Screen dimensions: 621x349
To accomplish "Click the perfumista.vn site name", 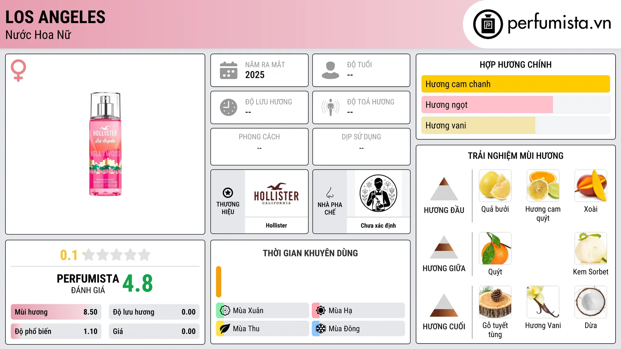I will [559, 23].
